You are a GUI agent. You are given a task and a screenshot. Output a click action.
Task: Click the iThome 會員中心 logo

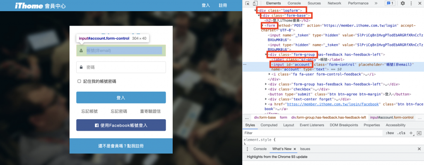[x=40, y=6]
